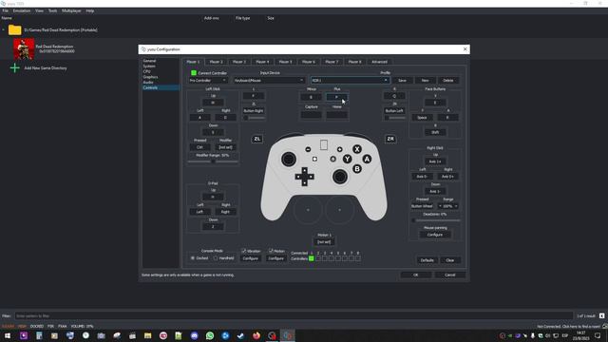Confirm configuration with OK
This screenshot has width=608, height=342.
tap(416, 275)
